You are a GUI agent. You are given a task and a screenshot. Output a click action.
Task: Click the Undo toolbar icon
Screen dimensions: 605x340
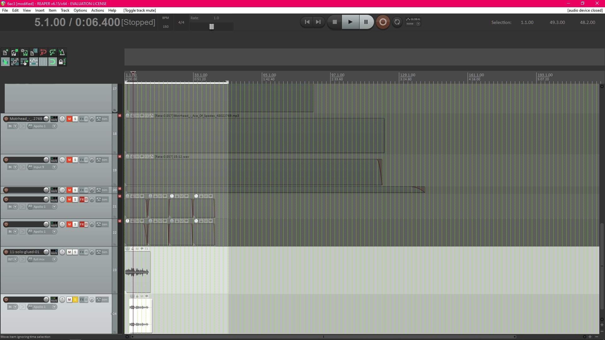pos(43,53)
